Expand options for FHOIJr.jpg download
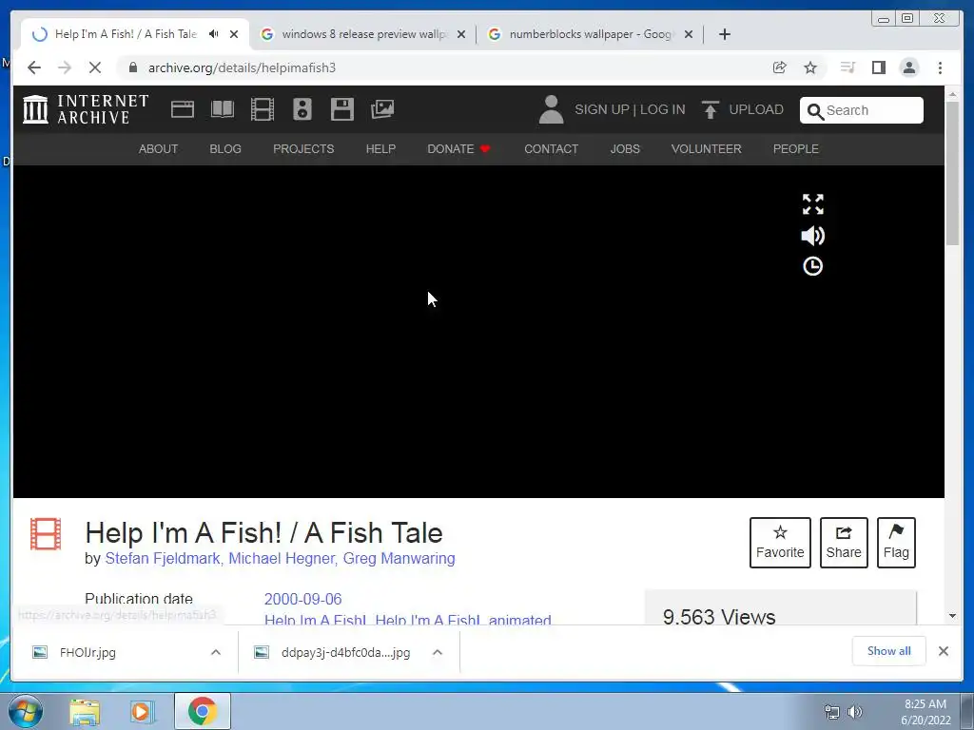This screenshot has width=974, height=730. coord(216,652)
